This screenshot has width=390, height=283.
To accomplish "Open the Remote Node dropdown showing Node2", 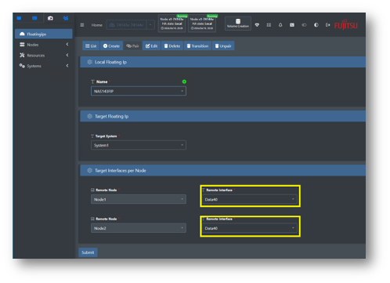I will [139, 228].
